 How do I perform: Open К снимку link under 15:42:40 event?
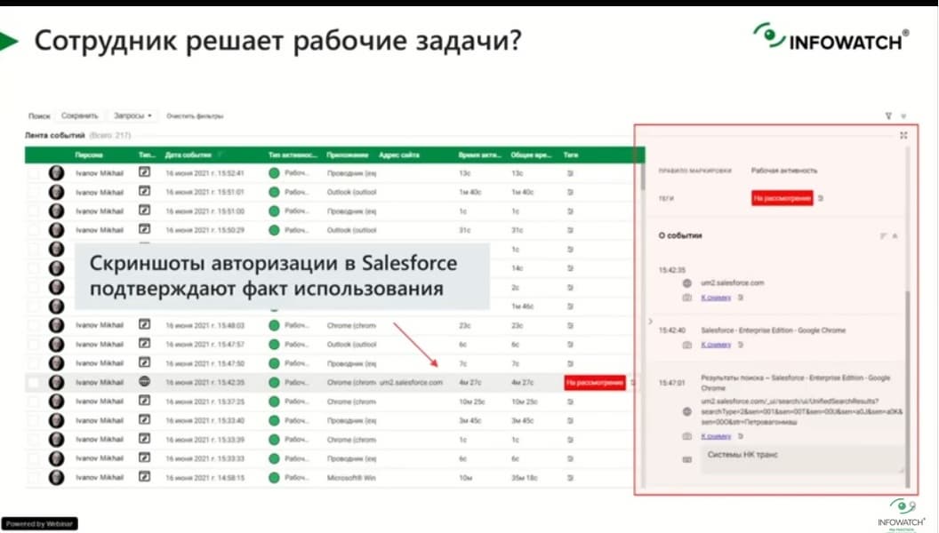click(x=716, y=345)
